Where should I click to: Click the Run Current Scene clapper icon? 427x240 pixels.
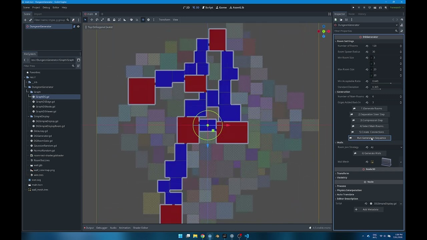375,7
